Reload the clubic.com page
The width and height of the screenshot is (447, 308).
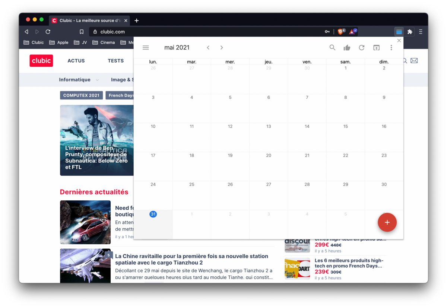(48, 32)
